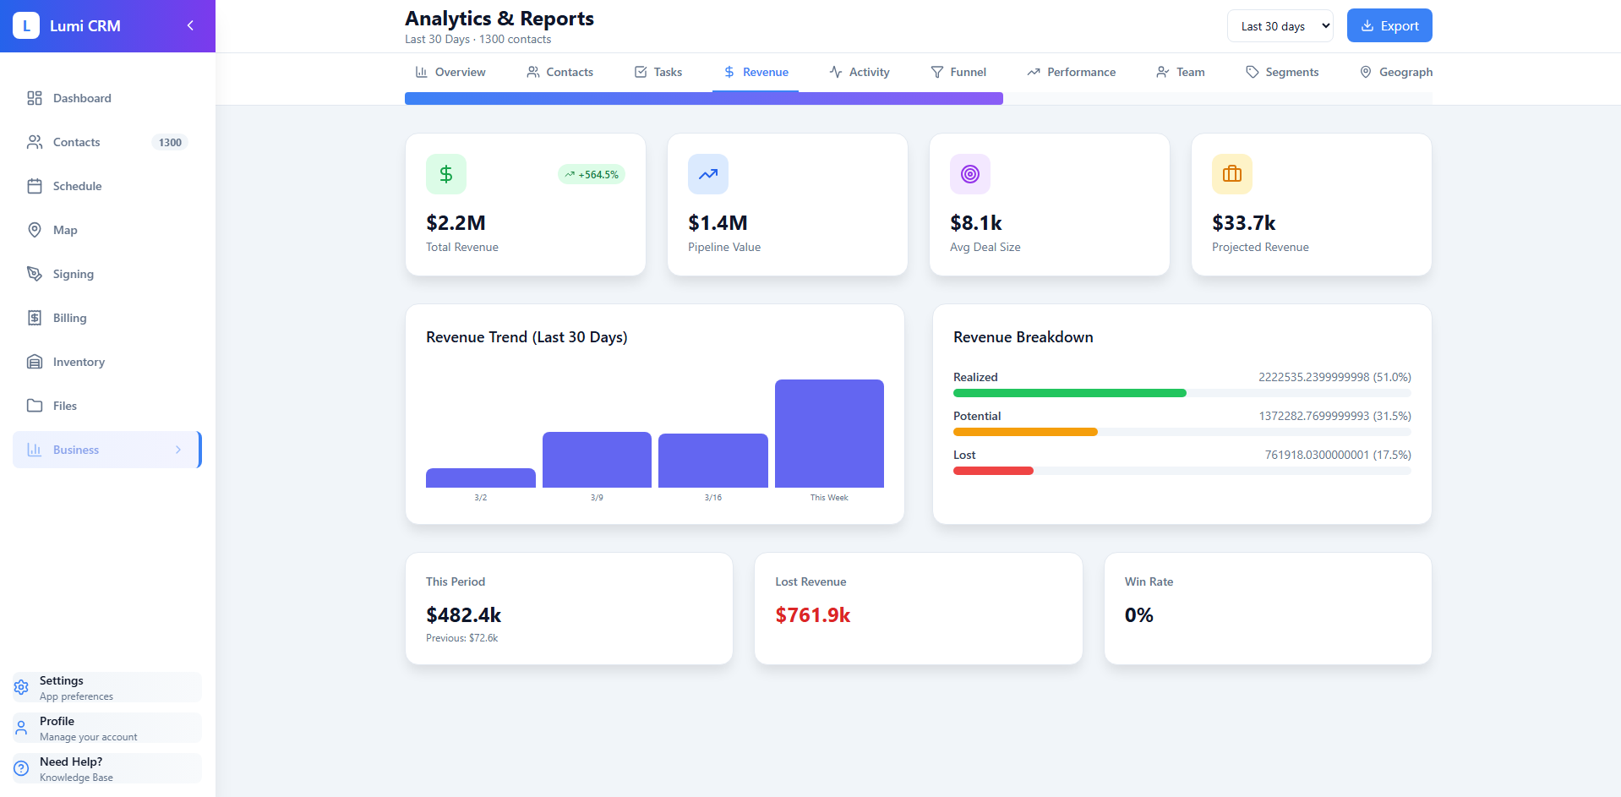This screenshot has width=1621, height=797.
Task: Switch to the Funnel tab
Action: [x=959, y=72]
